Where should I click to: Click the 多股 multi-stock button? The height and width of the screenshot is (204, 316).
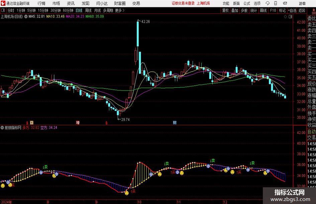pyautogui.click(x=244, y=10)
